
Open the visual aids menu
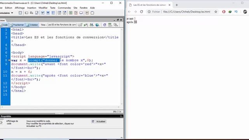click(x=116, y=25)
